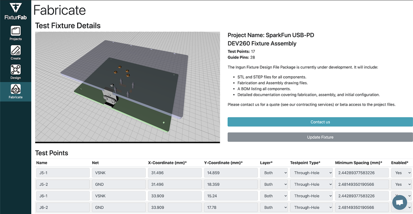Click the Test Fixture Details heading
The image size is (413, 214).
[x=68, y=26]
